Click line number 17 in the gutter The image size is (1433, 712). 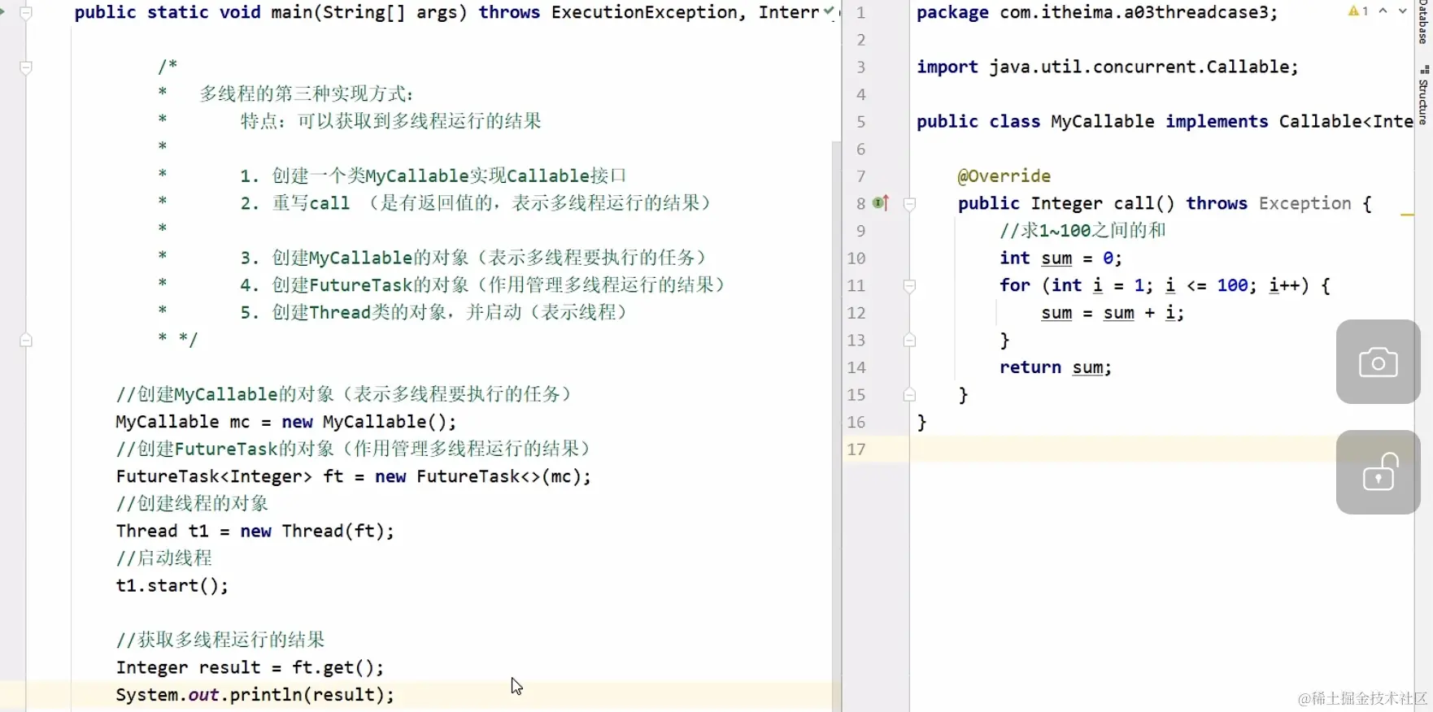pyautogui.click(x=856, y=449)
